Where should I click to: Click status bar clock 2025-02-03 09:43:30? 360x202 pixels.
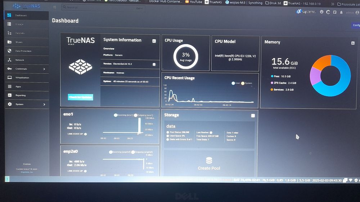point(327,180)
